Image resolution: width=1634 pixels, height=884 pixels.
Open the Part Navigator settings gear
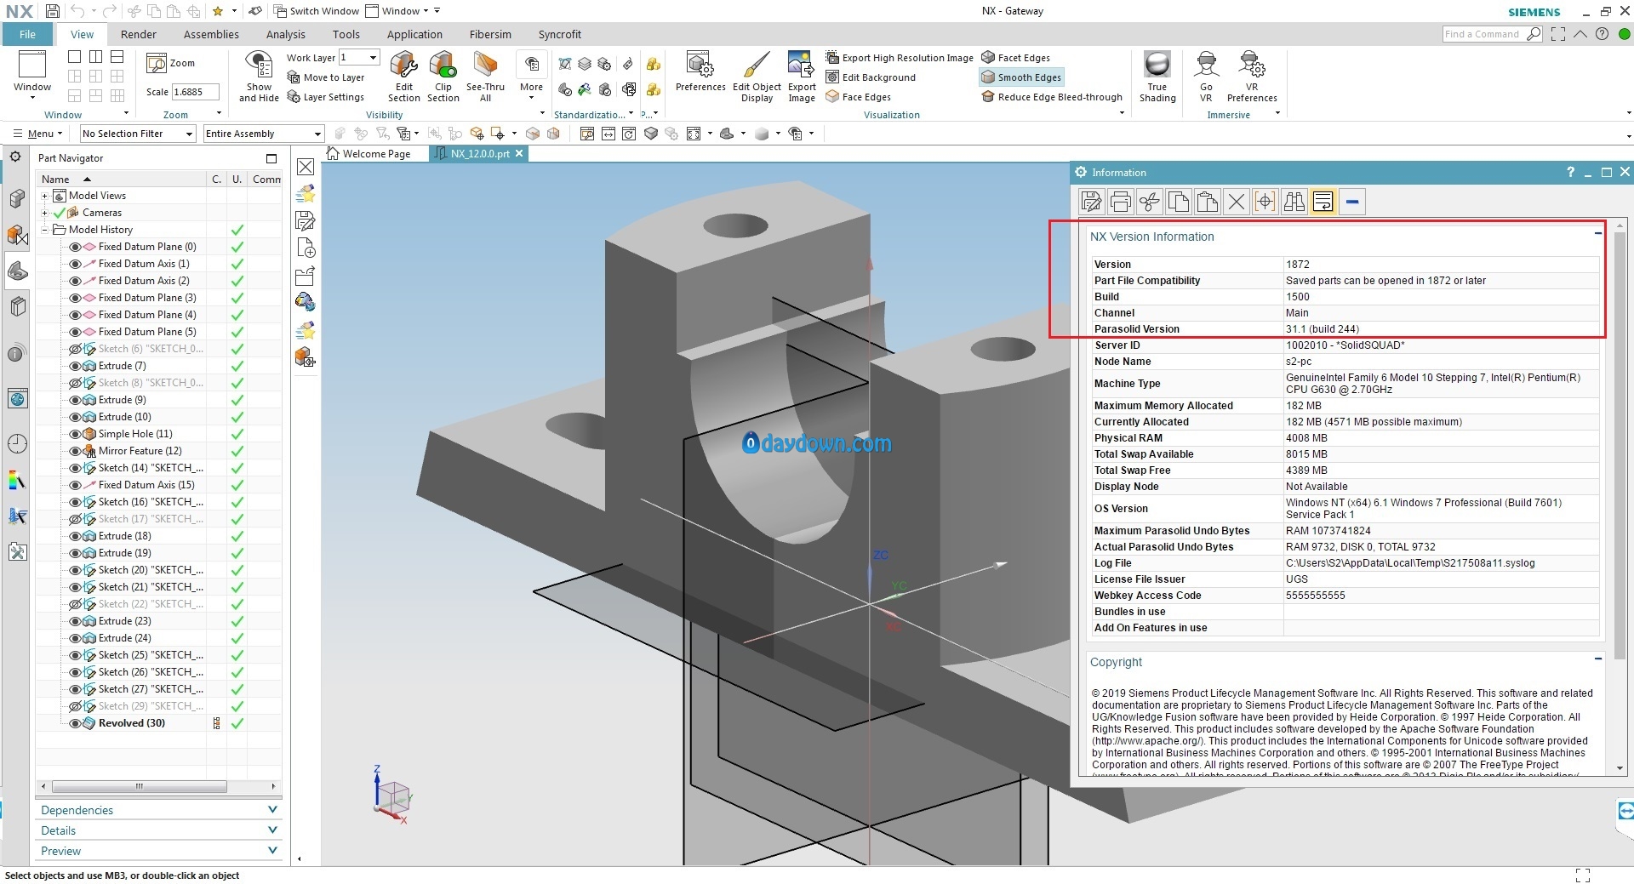tap(15, 157)
